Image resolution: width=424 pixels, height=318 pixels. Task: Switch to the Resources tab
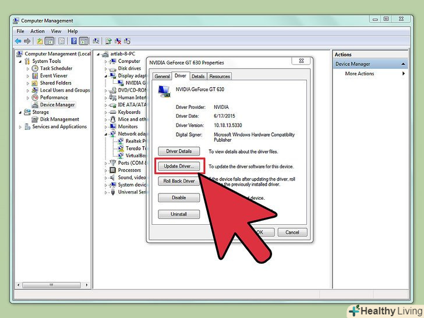point(220,76)
